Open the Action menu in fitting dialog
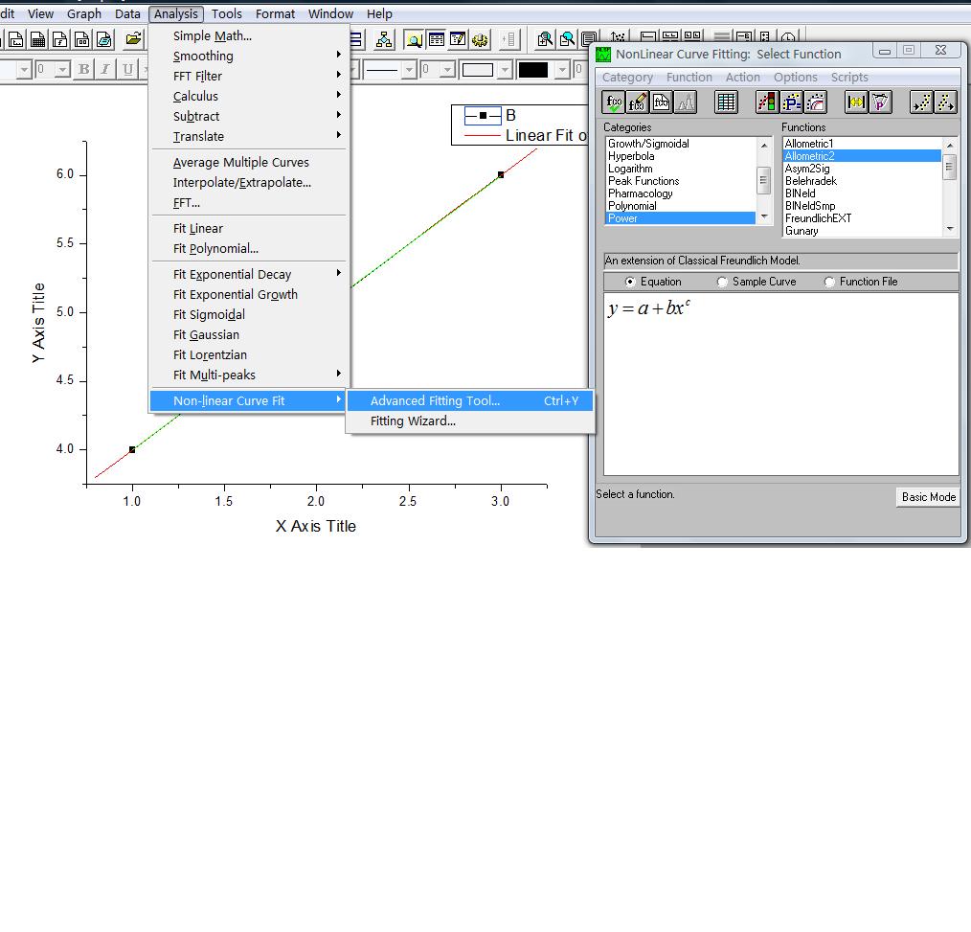The height and width of the screenshot is (932, 971). (742, 78)
